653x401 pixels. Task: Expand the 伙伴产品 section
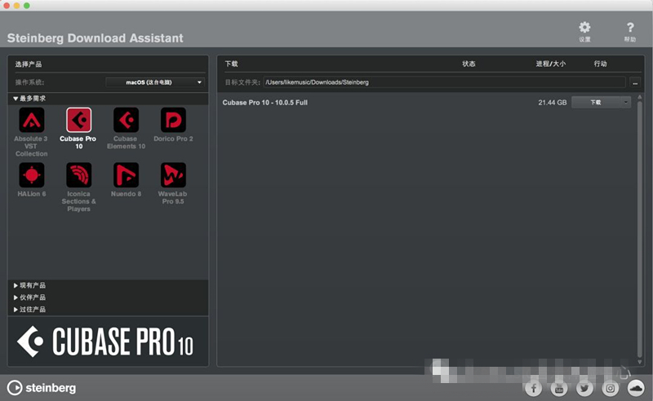[29, 297]
